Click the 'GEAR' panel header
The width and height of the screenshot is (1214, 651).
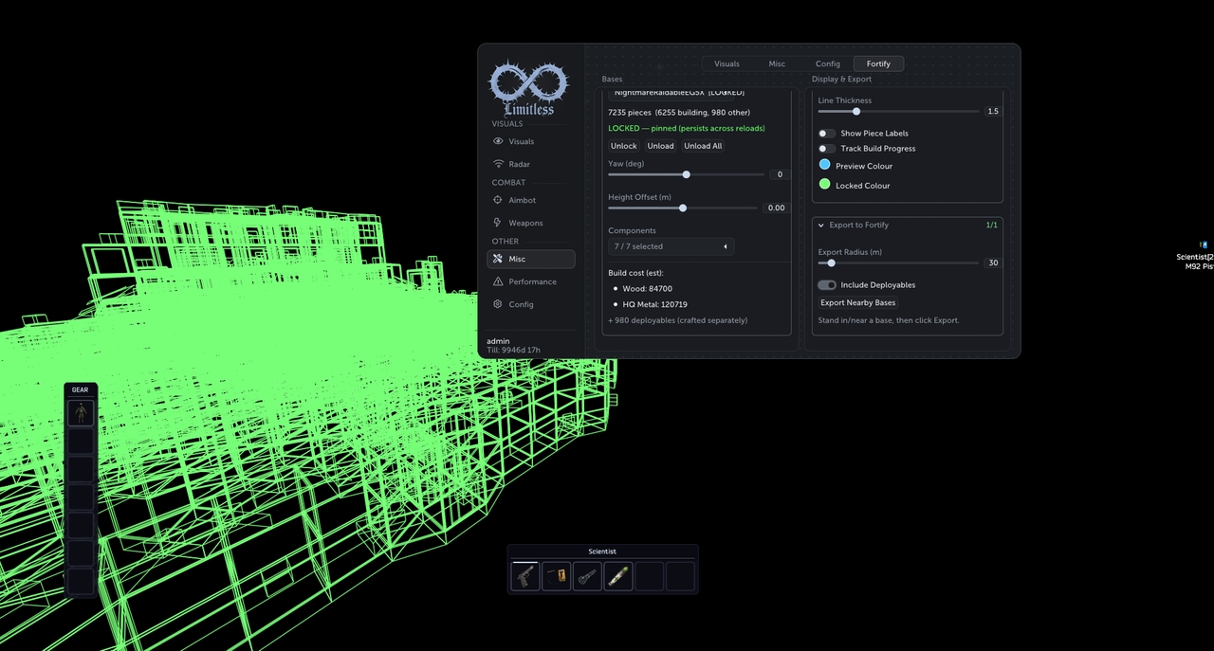[x=80, y=389]
